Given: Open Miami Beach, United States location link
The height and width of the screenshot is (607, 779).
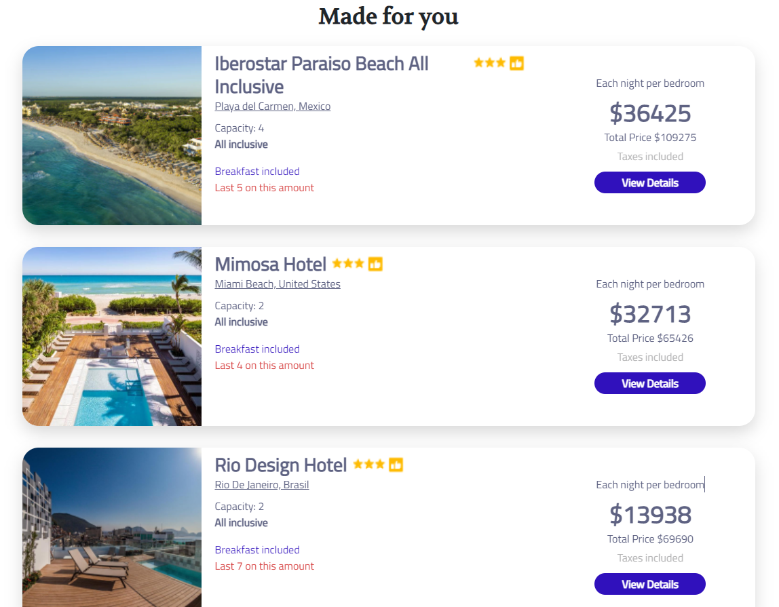Looking at the screenshot, I should click(278, 284).
